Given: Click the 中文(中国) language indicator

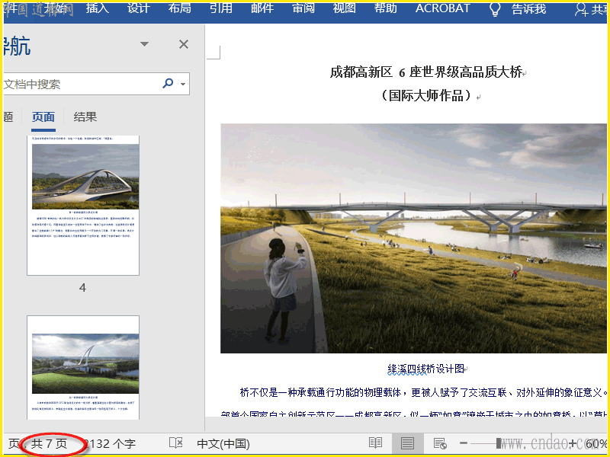Looking at the screenshot, I should click(x=223, y=444).
